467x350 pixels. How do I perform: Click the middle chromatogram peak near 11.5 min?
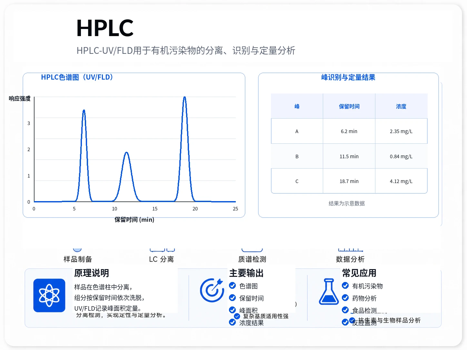click(126, 177)
